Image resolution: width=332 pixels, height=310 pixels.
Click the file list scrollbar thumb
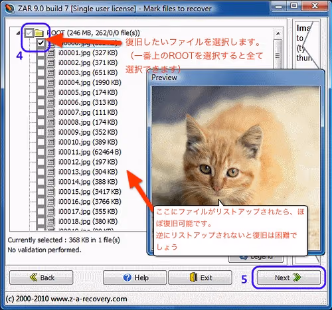(278, 55)
